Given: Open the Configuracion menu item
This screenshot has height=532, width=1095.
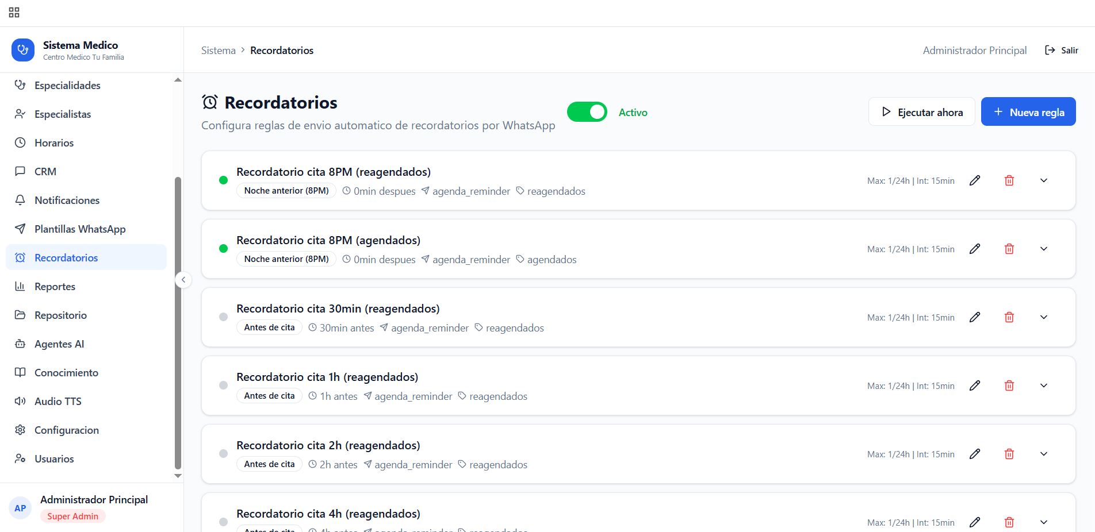Looking at the screenshot, I should 67,430.
